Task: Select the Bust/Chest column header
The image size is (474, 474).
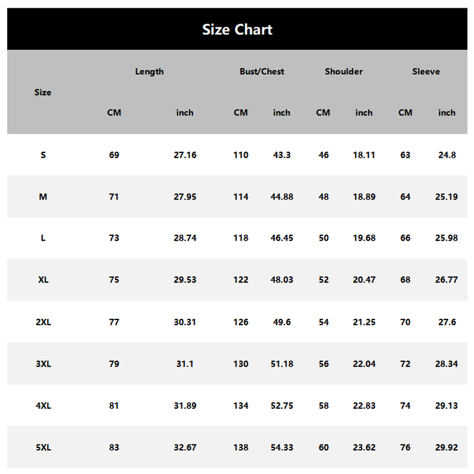Action: (x=262, y=72)
